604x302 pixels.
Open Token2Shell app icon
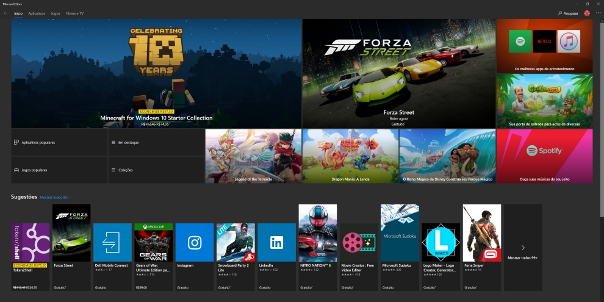coord(31,243)
